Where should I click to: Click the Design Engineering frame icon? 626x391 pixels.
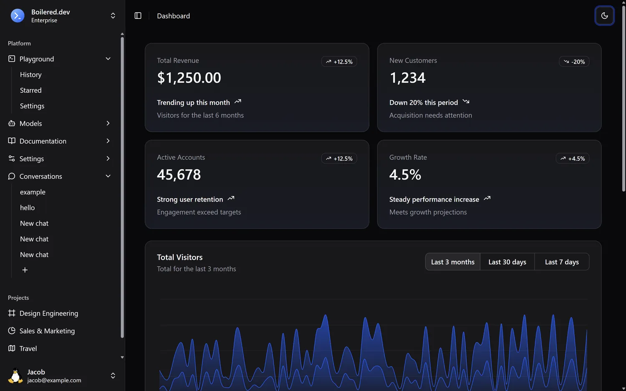[12, 313]
